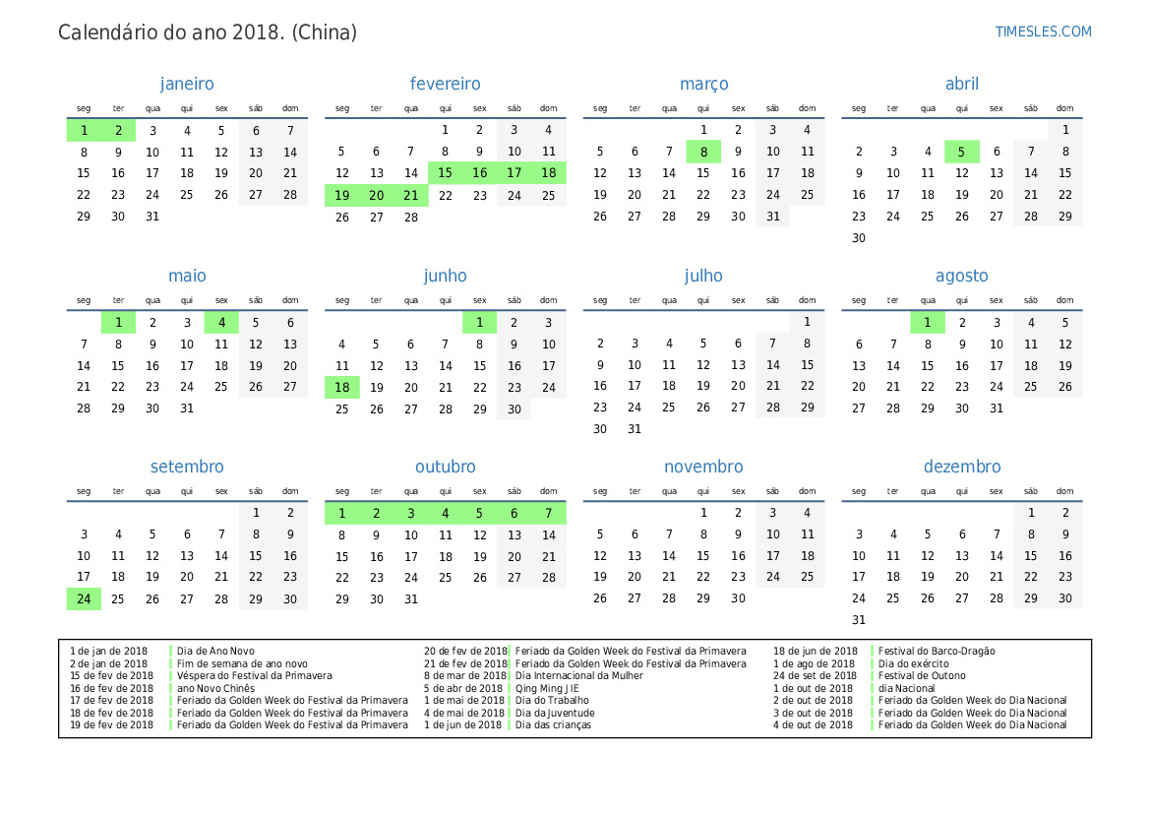
Task: Select October 7 highlighted date
Action: coord(548,513)
